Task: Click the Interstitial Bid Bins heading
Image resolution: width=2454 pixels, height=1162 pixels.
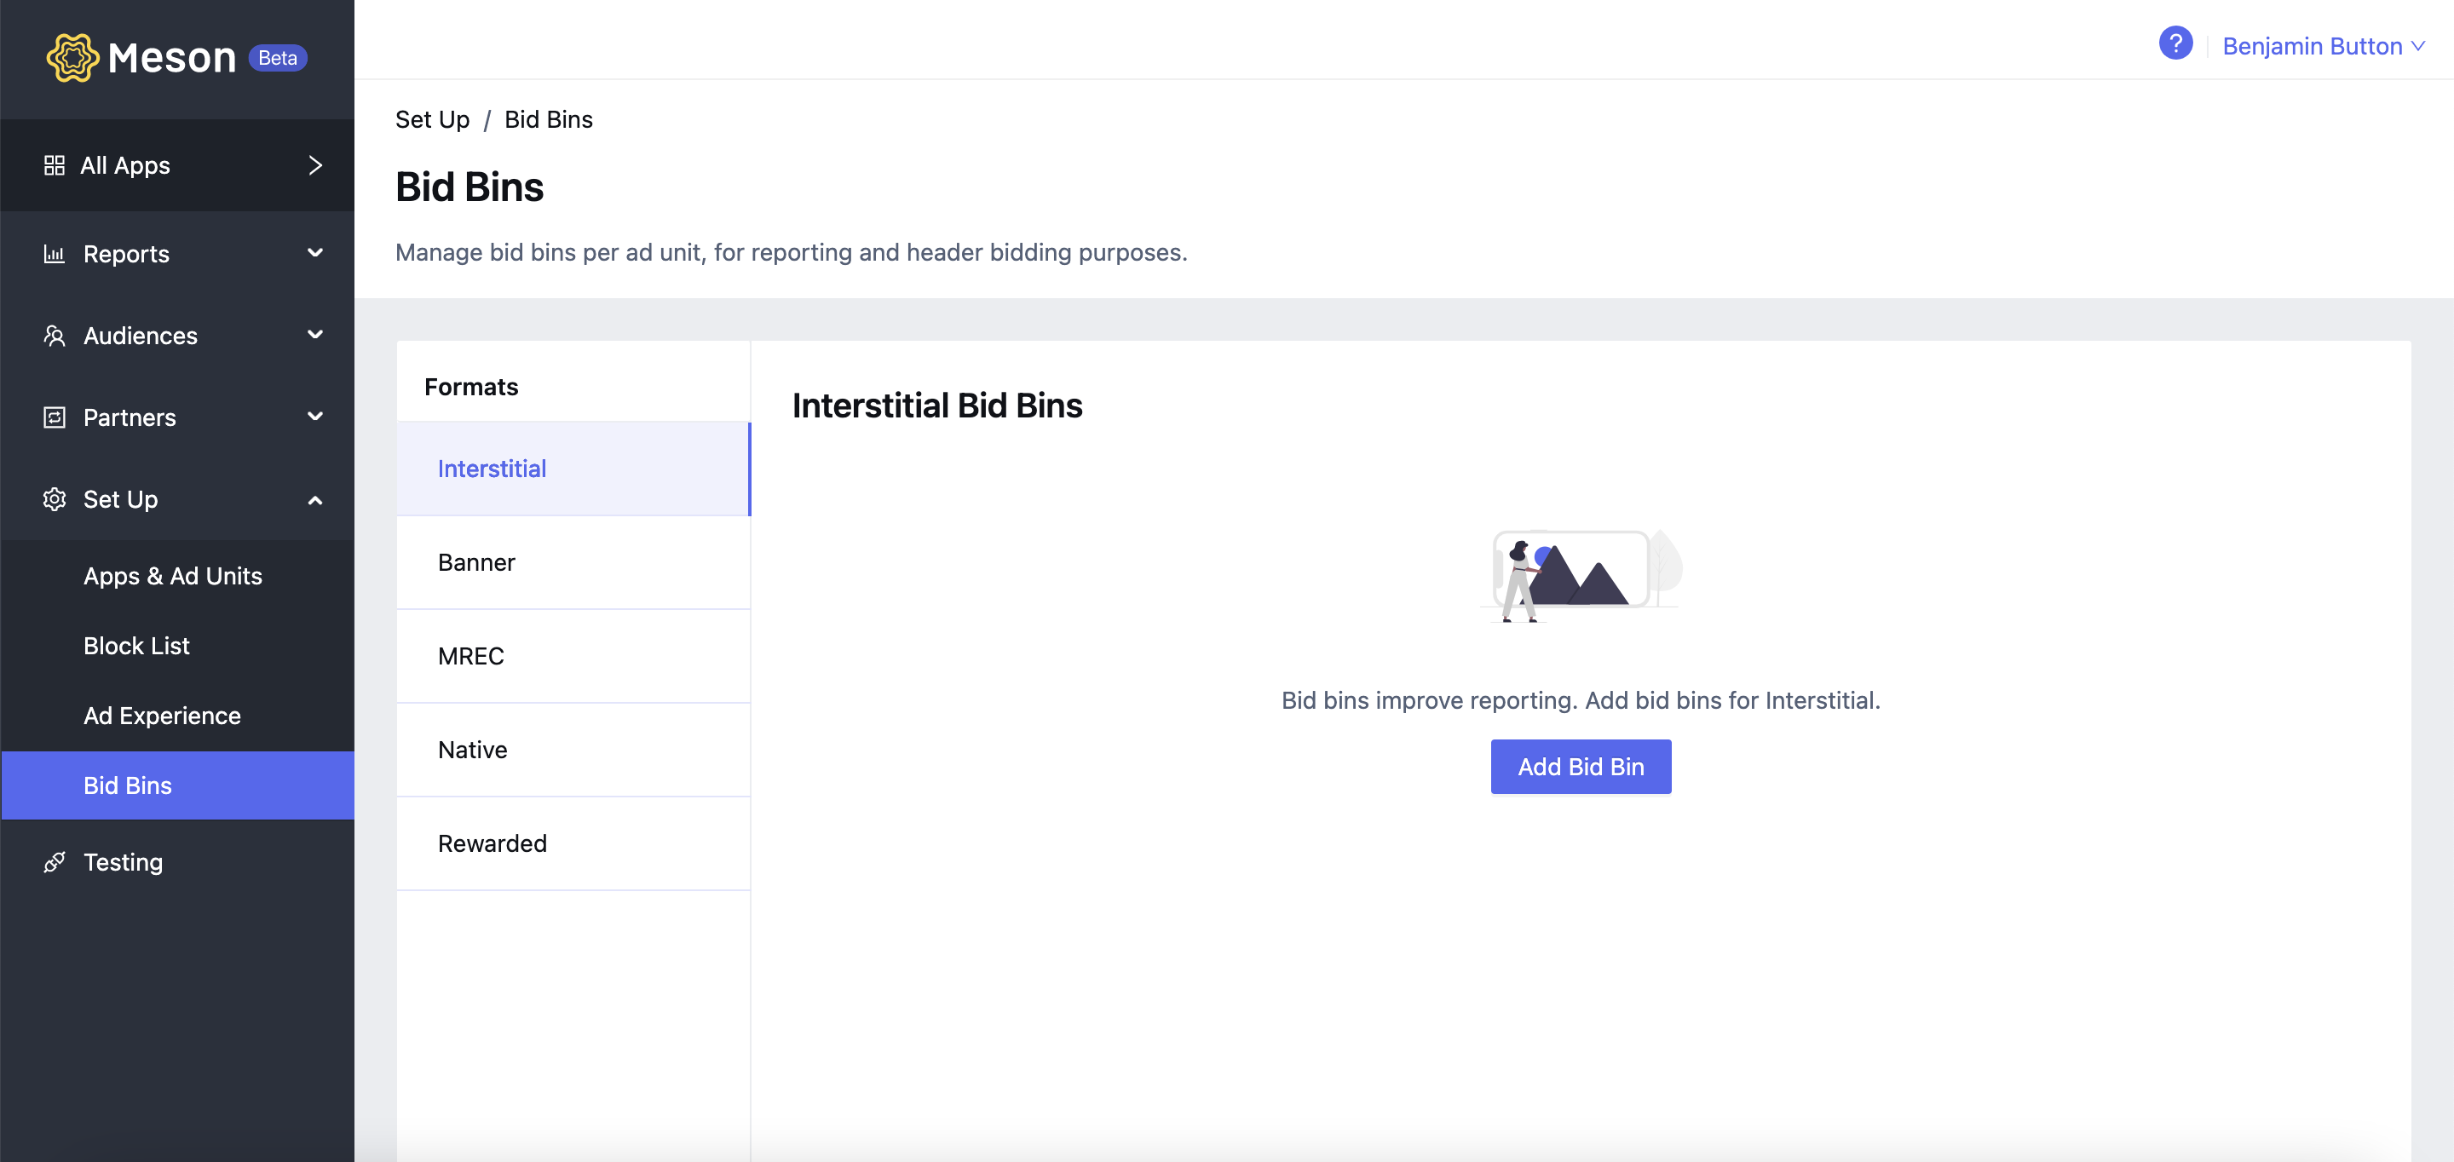Action: pyautogui.click(x=936, y=406)
